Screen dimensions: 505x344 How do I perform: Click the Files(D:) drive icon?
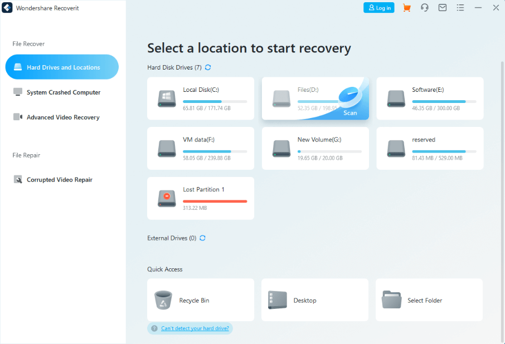(281, 99)
